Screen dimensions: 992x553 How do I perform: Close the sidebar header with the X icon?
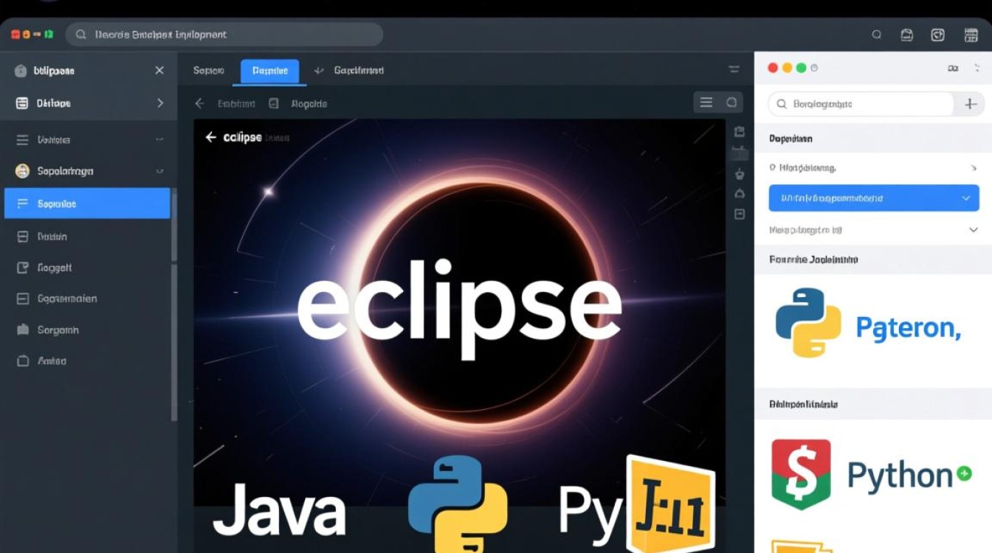(159, 71)
